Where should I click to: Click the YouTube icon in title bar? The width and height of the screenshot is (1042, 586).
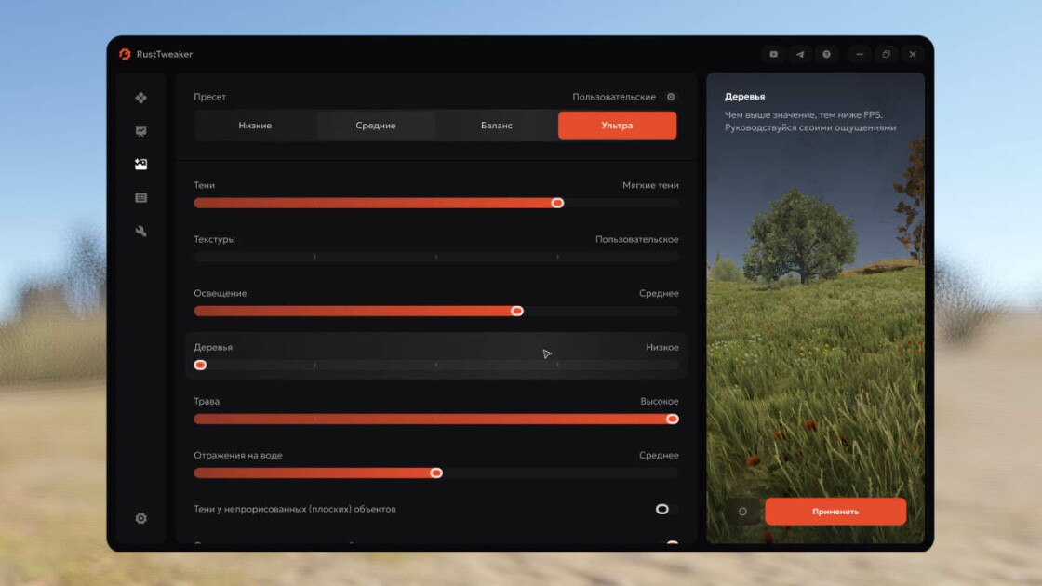pos(773,55)
